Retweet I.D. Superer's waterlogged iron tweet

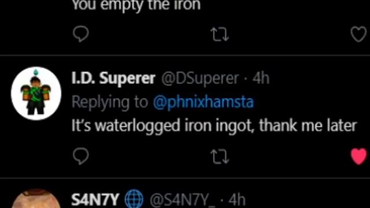[x=220, y=157]
